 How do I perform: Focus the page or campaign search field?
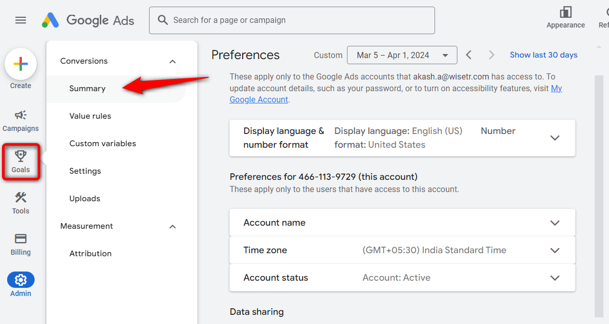(x=292, y=20)
